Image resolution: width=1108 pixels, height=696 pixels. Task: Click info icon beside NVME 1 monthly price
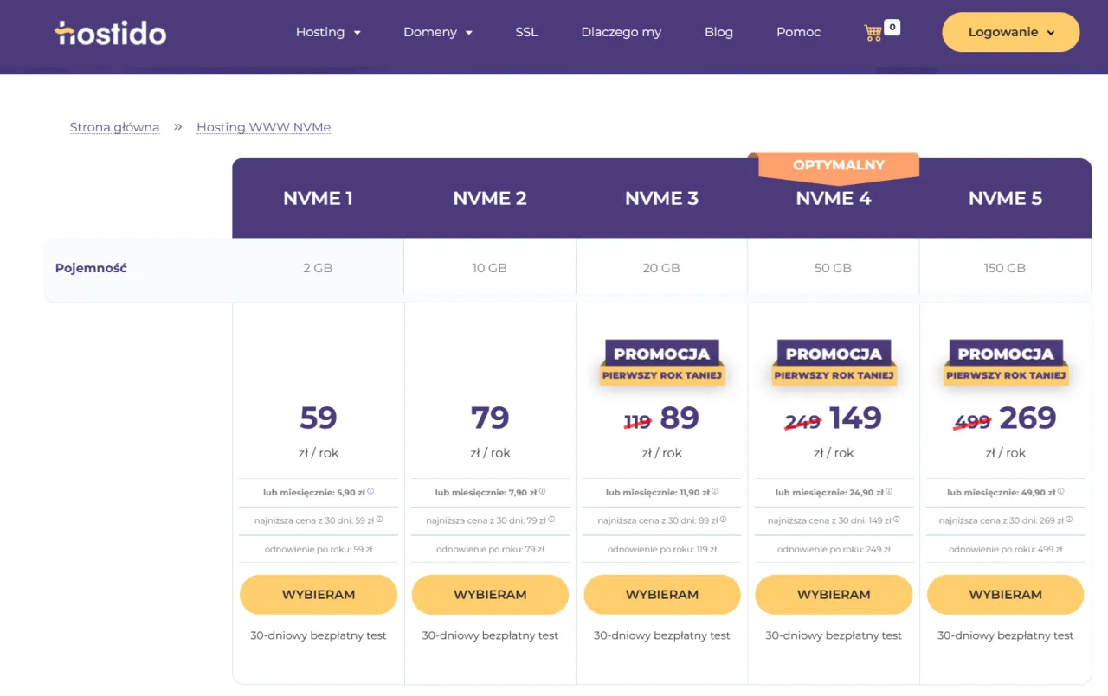(370, 491)
